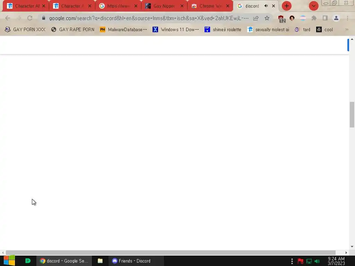Open Chrome's three-dot main menu
The image size is (355, 266).
click(347, 18)
